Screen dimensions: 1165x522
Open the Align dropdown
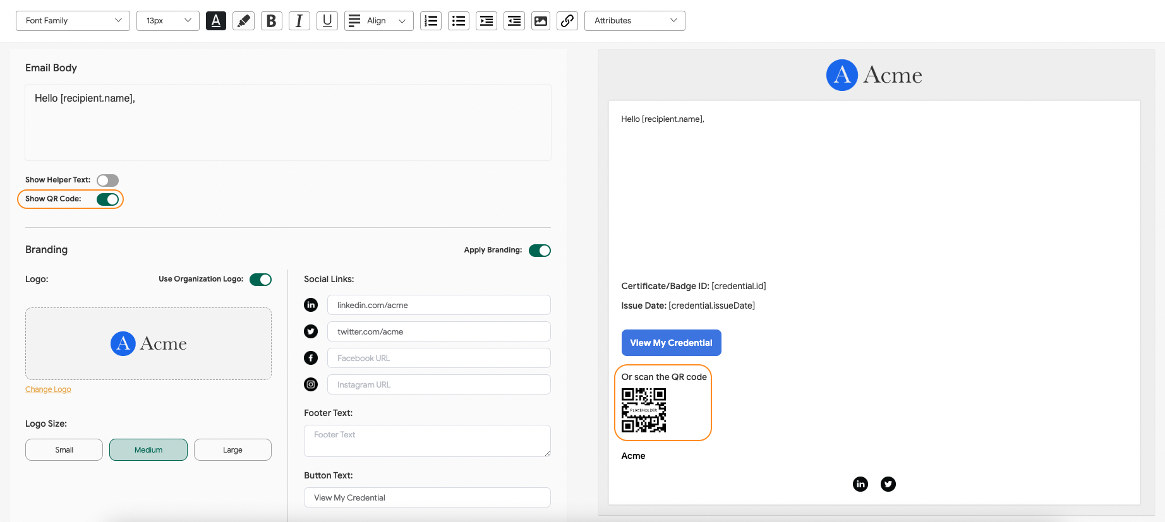pos(379,21)
